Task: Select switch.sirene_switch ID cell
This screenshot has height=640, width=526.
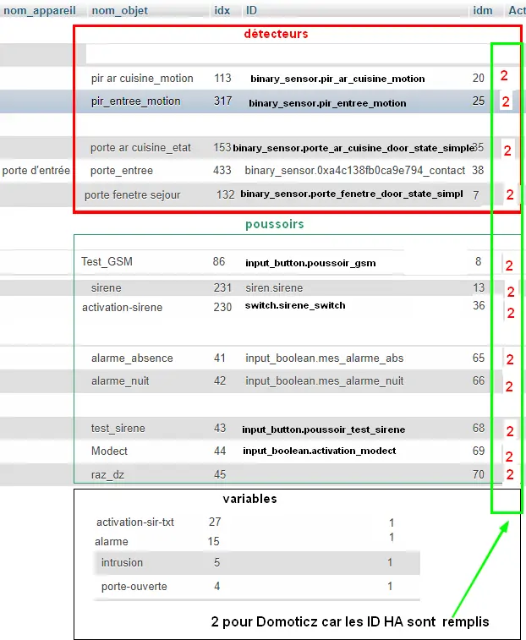Action: 295,305
